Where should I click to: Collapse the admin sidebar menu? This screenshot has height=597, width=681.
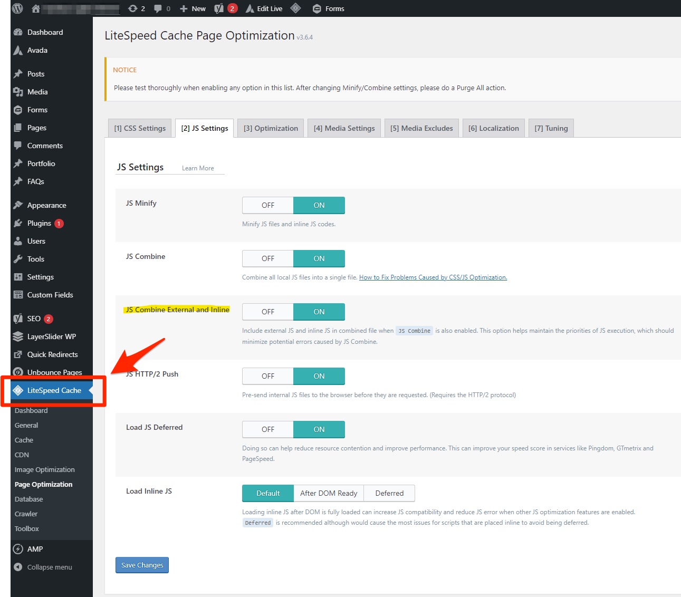49,567
